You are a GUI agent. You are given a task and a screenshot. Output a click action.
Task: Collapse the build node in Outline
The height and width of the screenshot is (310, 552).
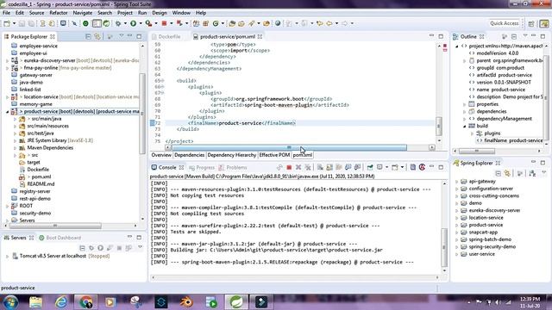pos(465,126)
